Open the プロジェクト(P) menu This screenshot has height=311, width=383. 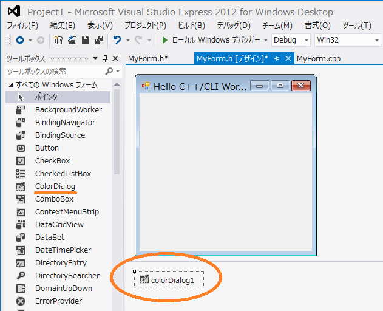[x=146, y=26]
